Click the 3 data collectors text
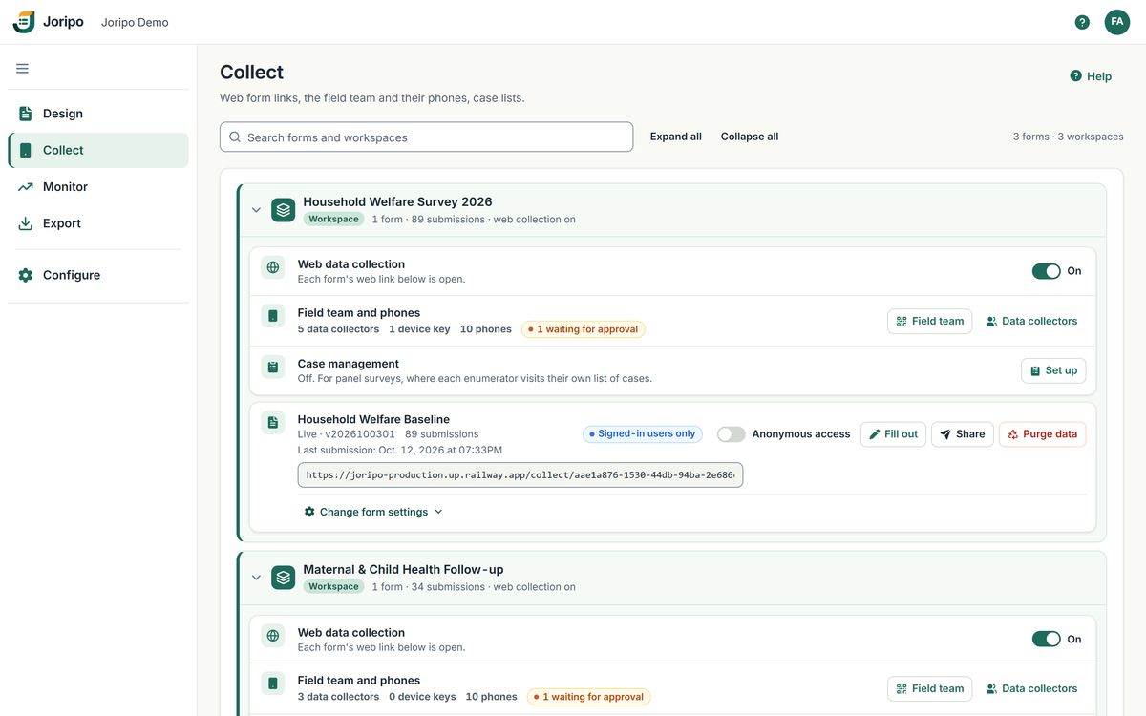 (x=338, y=697)
